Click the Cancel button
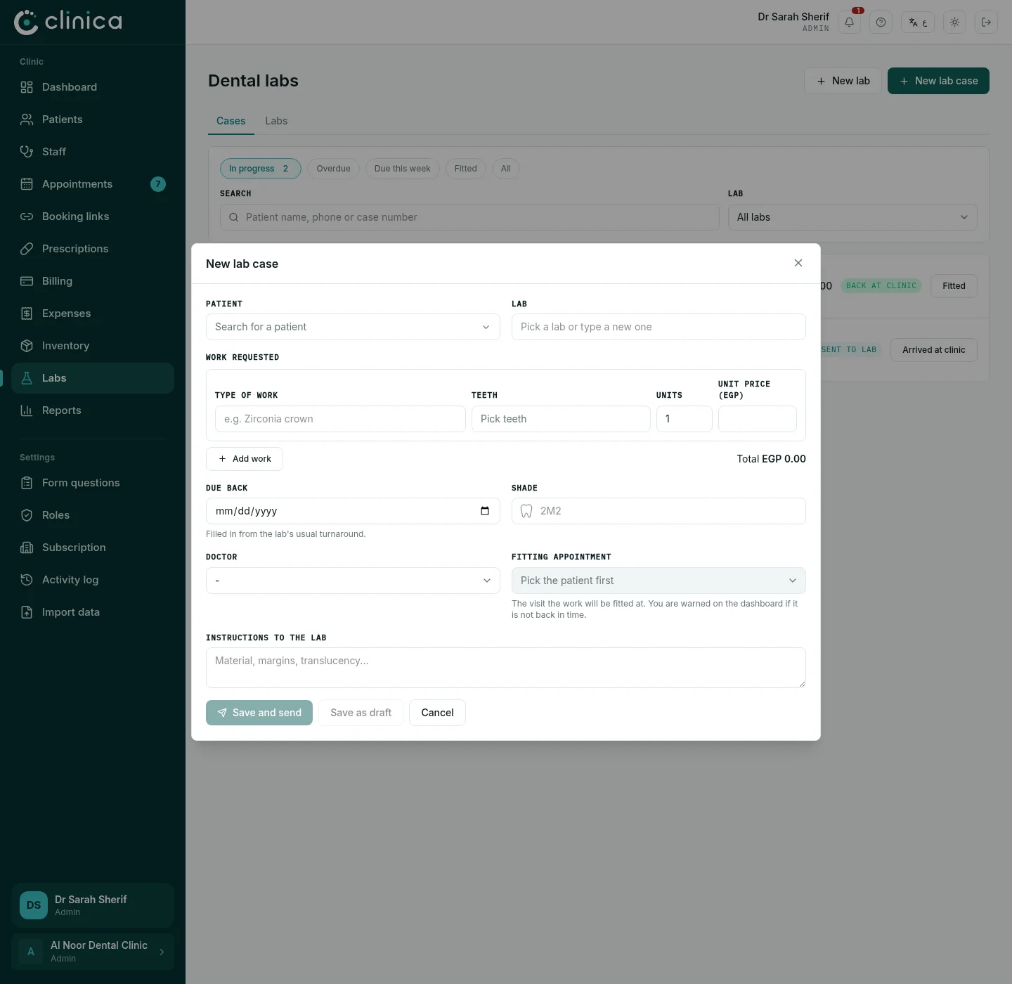This screenshot has height=984, width=1012. pyautogui.click(x=437, y=713)
